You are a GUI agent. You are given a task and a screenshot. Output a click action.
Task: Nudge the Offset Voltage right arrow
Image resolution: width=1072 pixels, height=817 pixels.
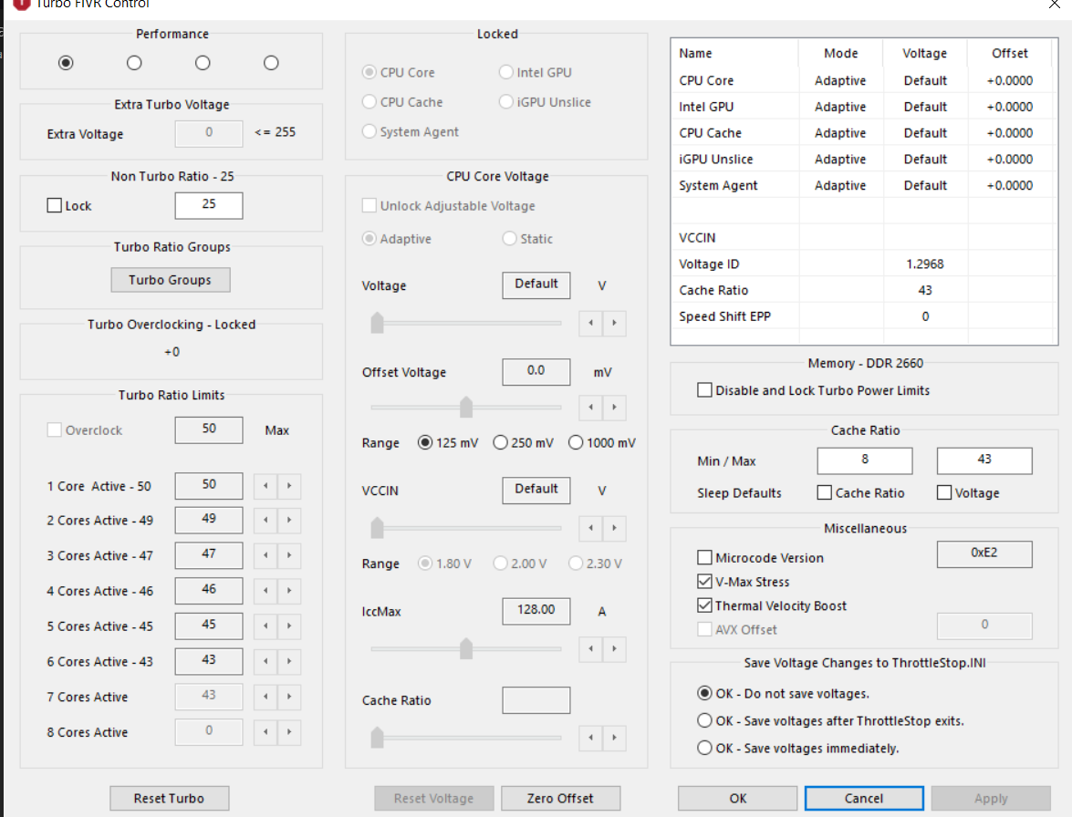[615, 408]
